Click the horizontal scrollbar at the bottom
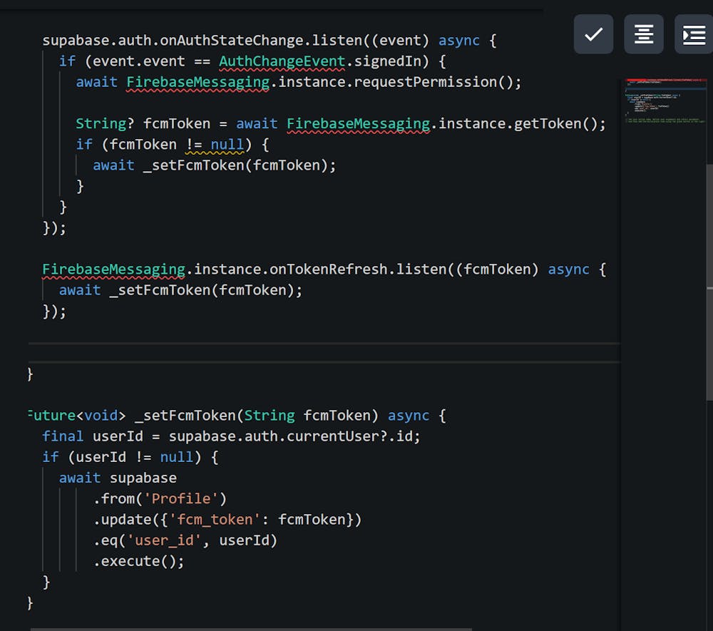 [x=250, y=629]
